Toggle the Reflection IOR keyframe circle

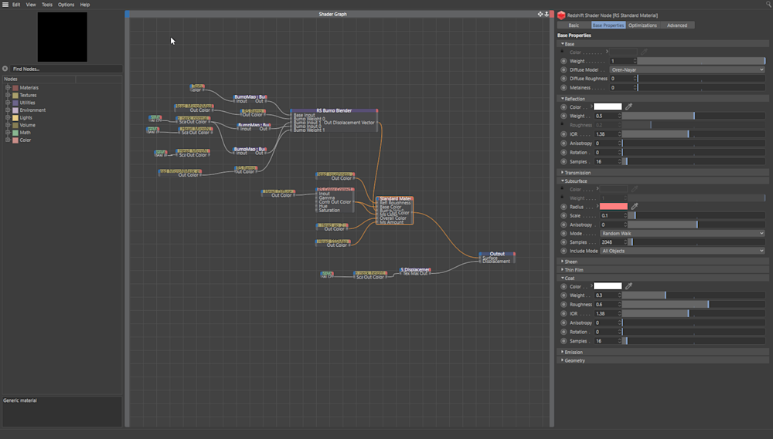pyautogui.click(x=563, y=134)
